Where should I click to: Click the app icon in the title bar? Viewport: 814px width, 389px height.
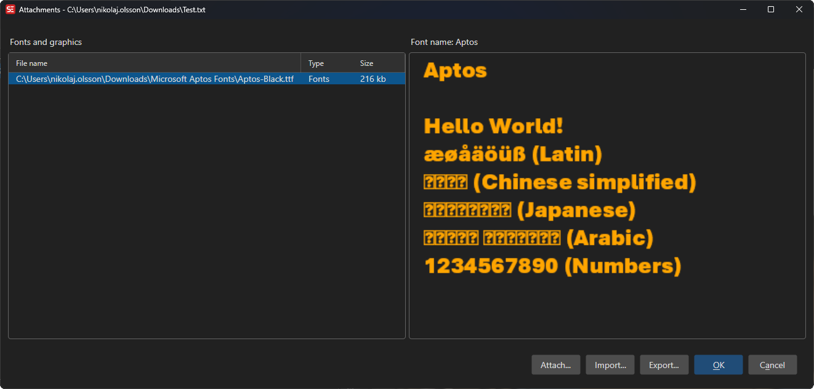tap(10, 9)
